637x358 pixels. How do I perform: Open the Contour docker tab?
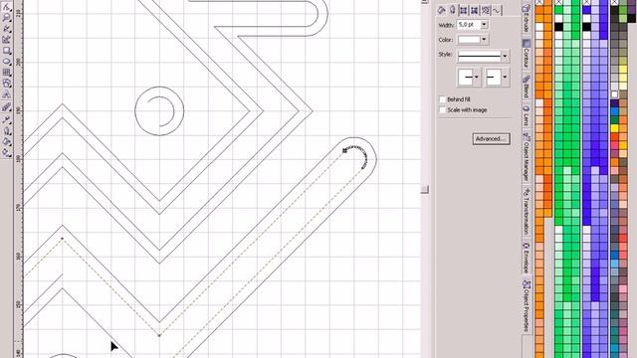pyautogui.click(x=527, y=53)
